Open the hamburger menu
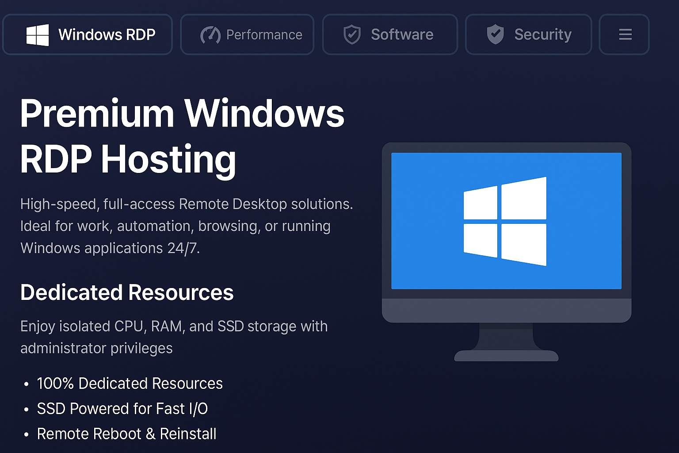 (624, 35)
